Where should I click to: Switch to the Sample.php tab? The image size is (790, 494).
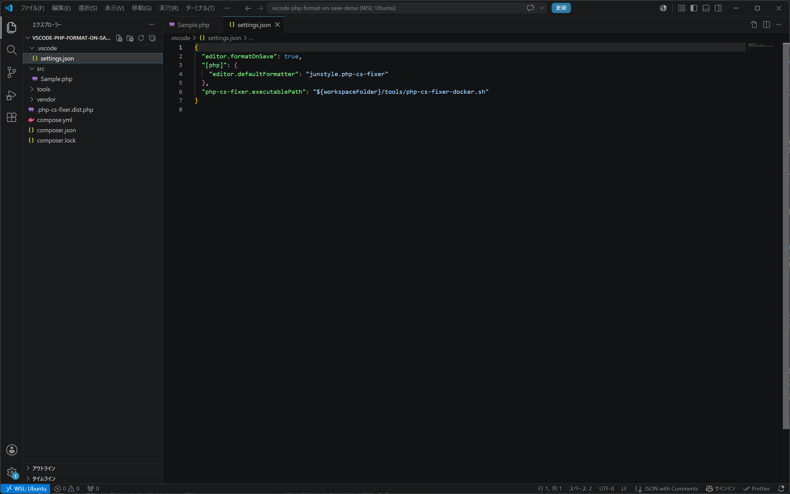(x=193, y=25)
